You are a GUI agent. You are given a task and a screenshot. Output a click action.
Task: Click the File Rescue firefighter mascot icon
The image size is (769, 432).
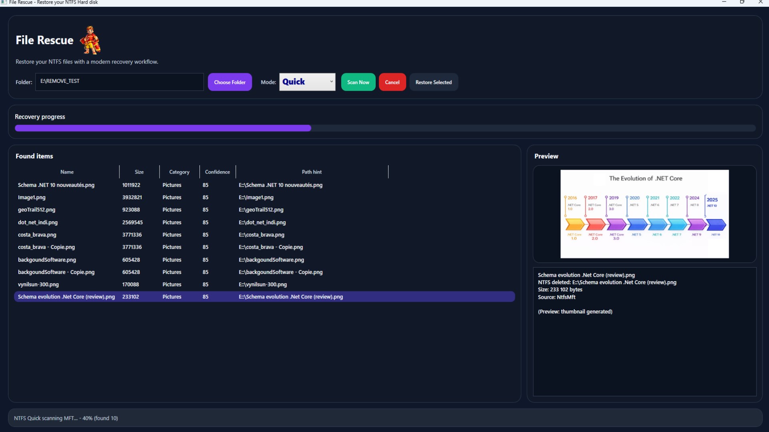point(91,40)
